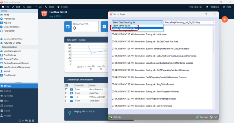Image resolution: width=234 pixels, height=123 pixels.
Task: Open Firm Settings
Action: (x=8, y=55)
